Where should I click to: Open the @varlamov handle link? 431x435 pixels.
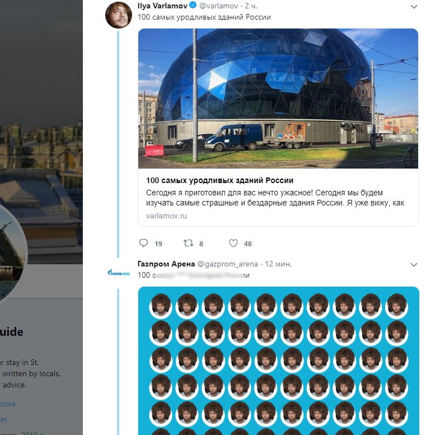[x=218, y=6]
